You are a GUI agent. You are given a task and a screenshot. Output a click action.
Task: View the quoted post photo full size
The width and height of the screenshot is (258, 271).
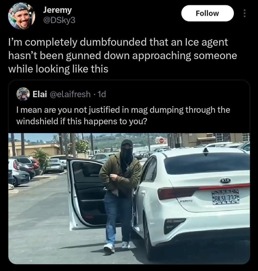pos(129,199)
